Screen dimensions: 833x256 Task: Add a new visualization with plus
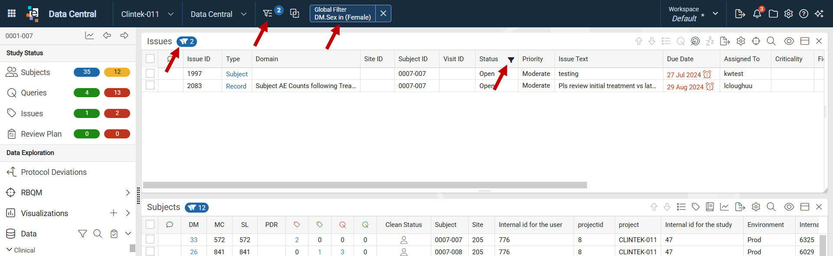[114, 213]
